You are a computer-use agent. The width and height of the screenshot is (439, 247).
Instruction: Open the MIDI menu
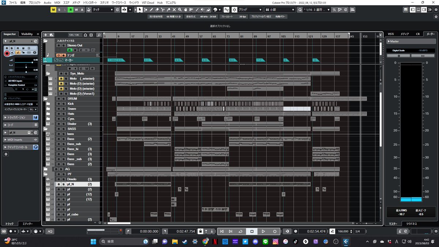[x=57, y=3]
